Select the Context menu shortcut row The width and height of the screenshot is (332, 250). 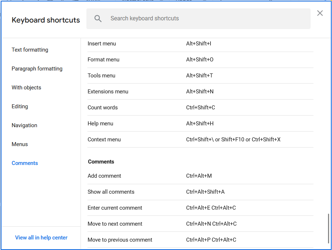[x=104, y=140]
